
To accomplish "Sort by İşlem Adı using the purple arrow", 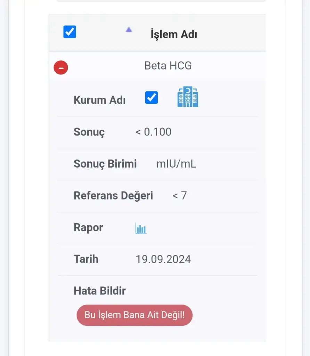I will coord(129,30).
